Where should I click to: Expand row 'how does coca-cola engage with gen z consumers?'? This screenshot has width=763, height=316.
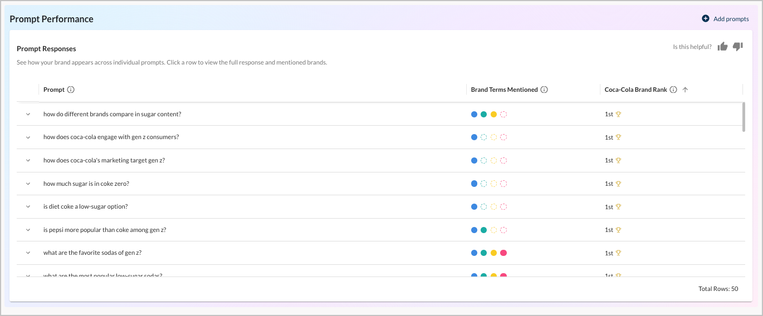[x=28, y=137]
